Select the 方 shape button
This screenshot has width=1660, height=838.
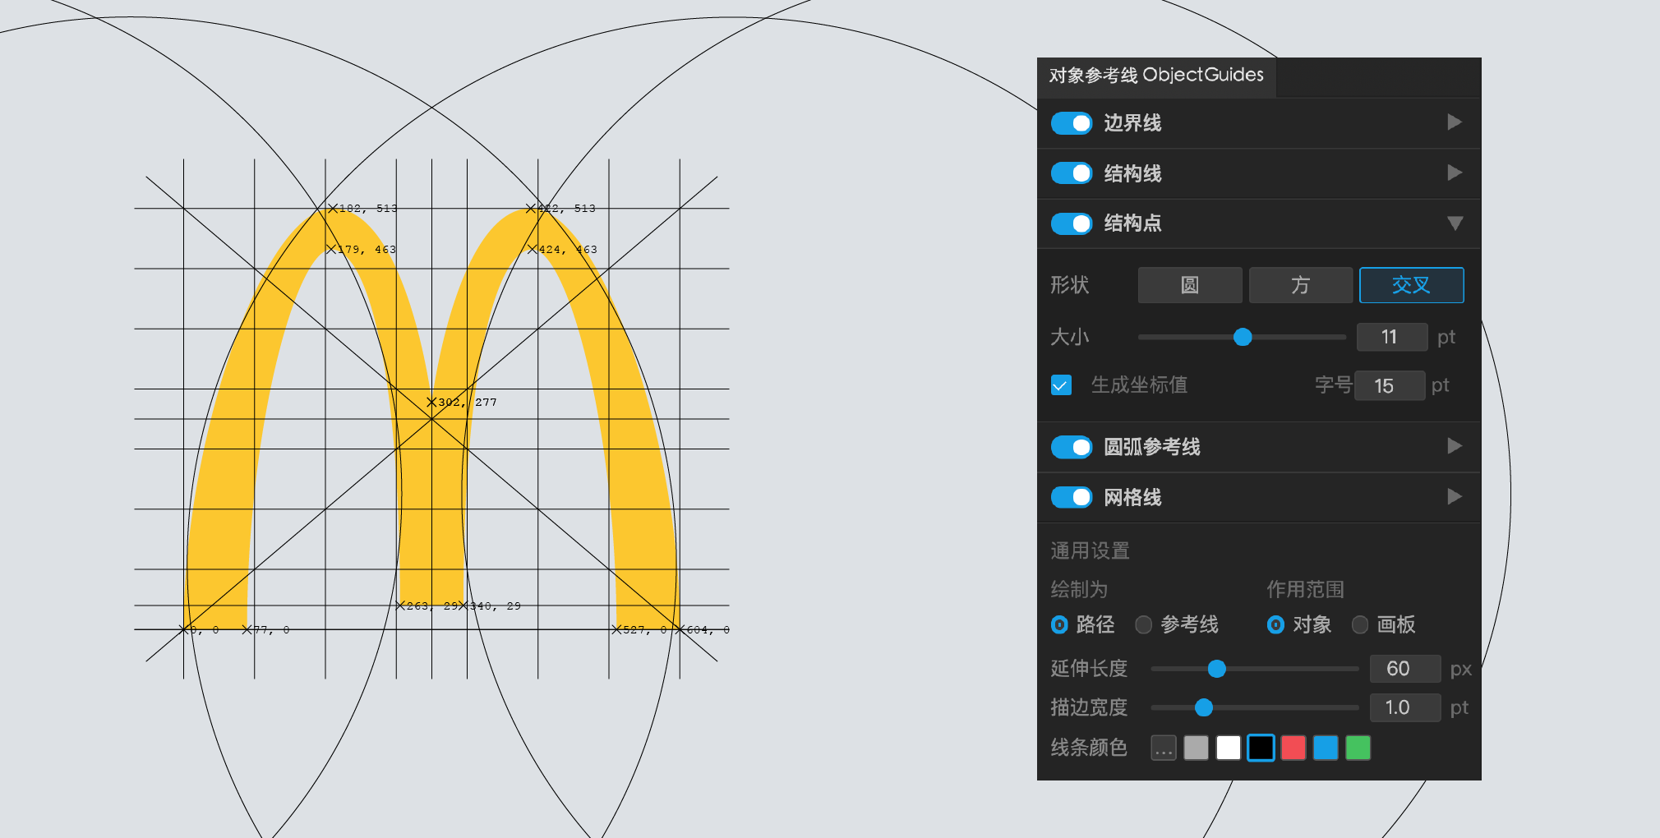[1301, 285]
